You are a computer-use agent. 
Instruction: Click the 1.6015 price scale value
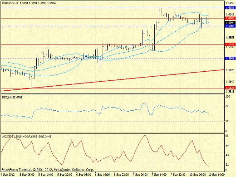(230, 15)
